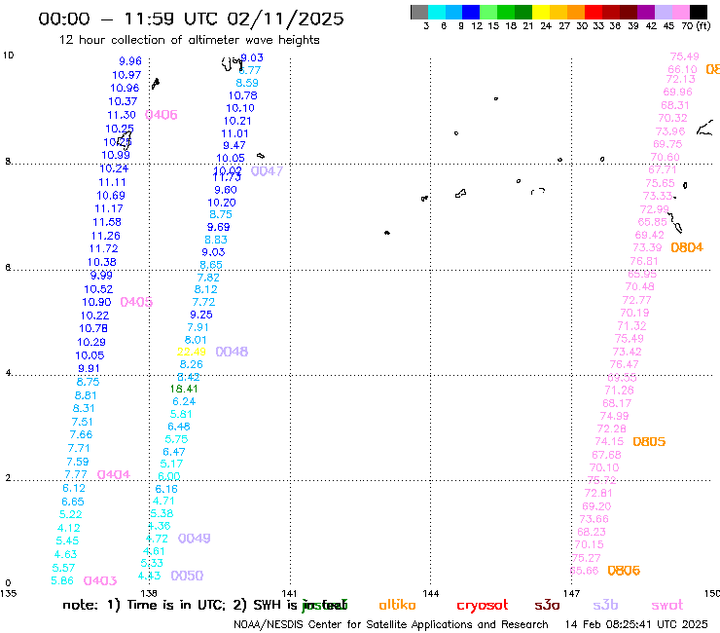Click the s3a satellite legend label

point(547,606)
